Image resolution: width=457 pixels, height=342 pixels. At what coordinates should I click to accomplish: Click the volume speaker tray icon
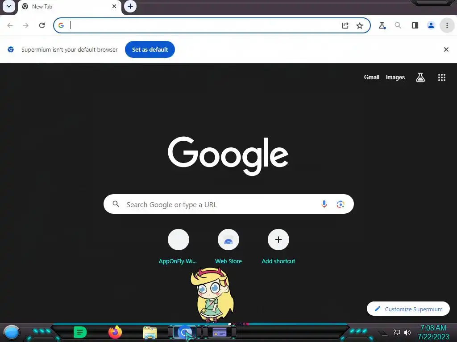tap(407, 332)
